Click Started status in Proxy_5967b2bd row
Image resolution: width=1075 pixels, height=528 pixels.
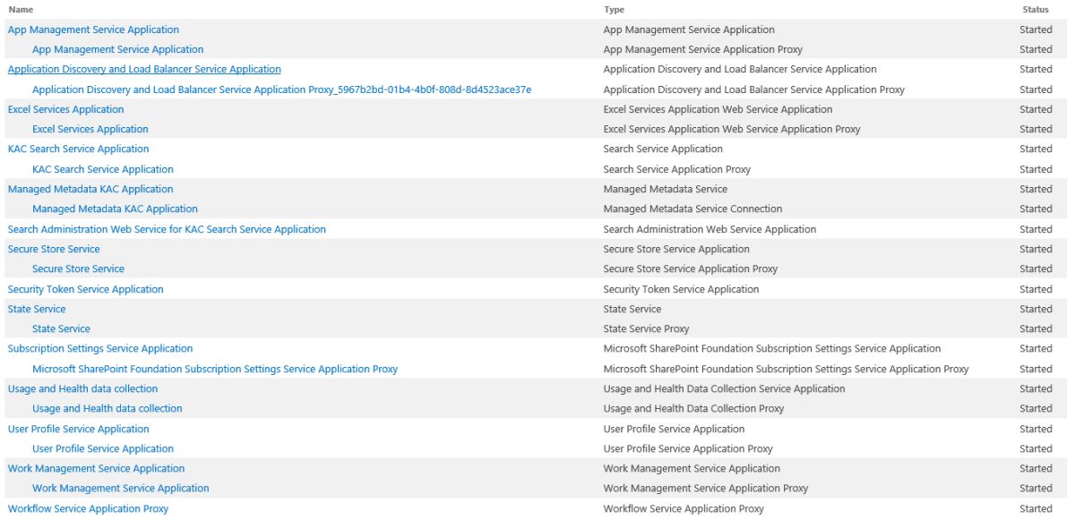pyautogui.click(x=1036, y=89)
